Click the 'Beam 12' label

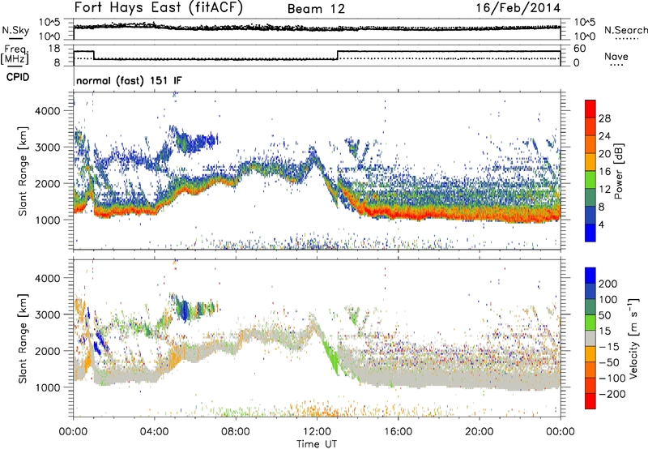[x=316, y=9]
